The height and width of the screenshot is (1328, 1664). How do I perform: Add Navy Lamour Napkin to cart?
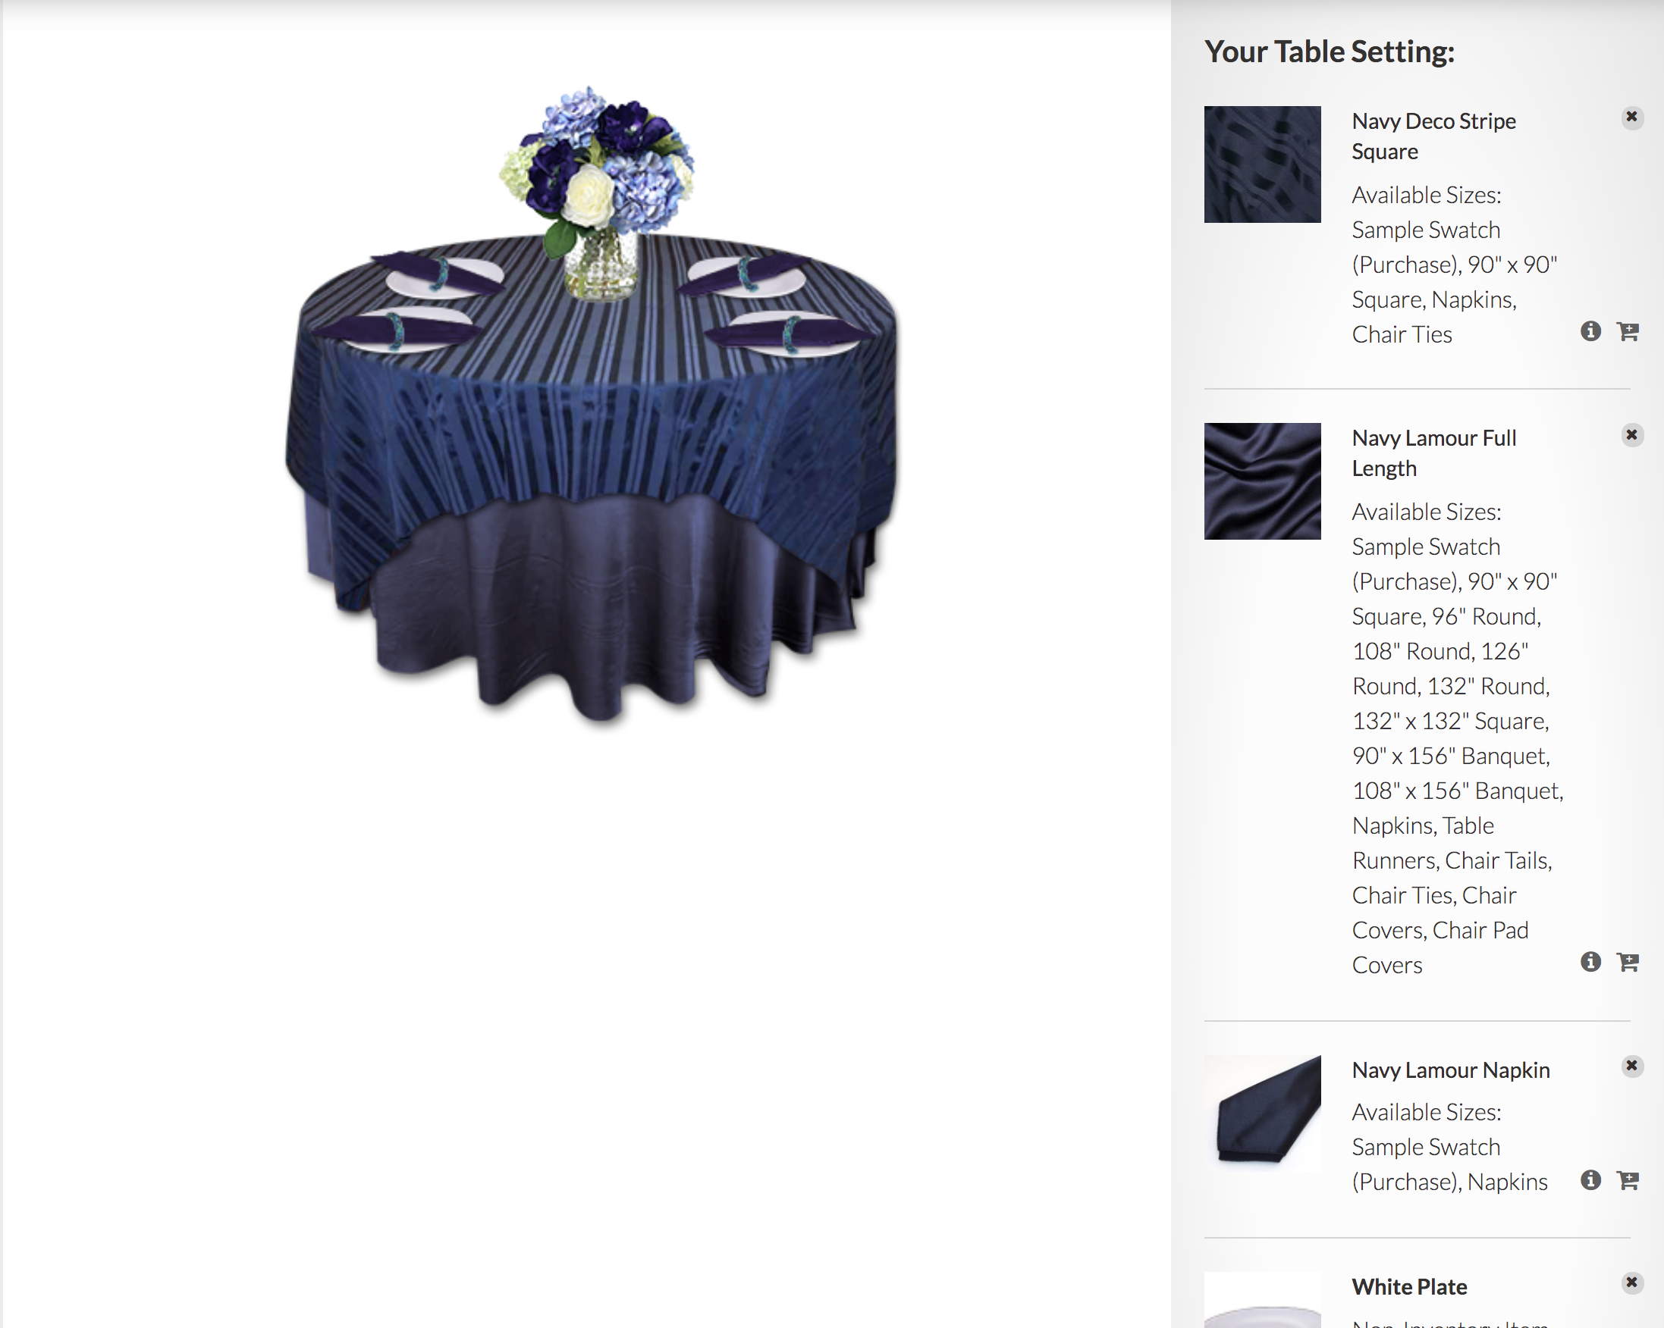pos(1628,1180)
